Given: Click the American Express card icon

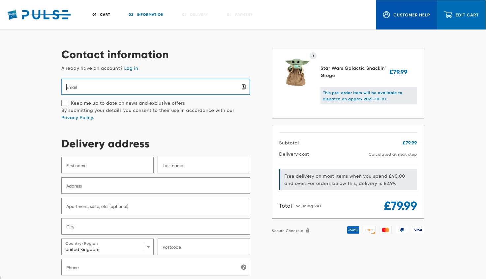Looking at the screenshot, I should [x=353, y=230].
